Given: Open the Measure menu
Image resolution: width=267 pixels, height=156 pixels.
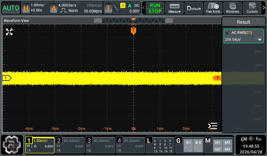Looking at the screenshot, I should click(174, 8).
